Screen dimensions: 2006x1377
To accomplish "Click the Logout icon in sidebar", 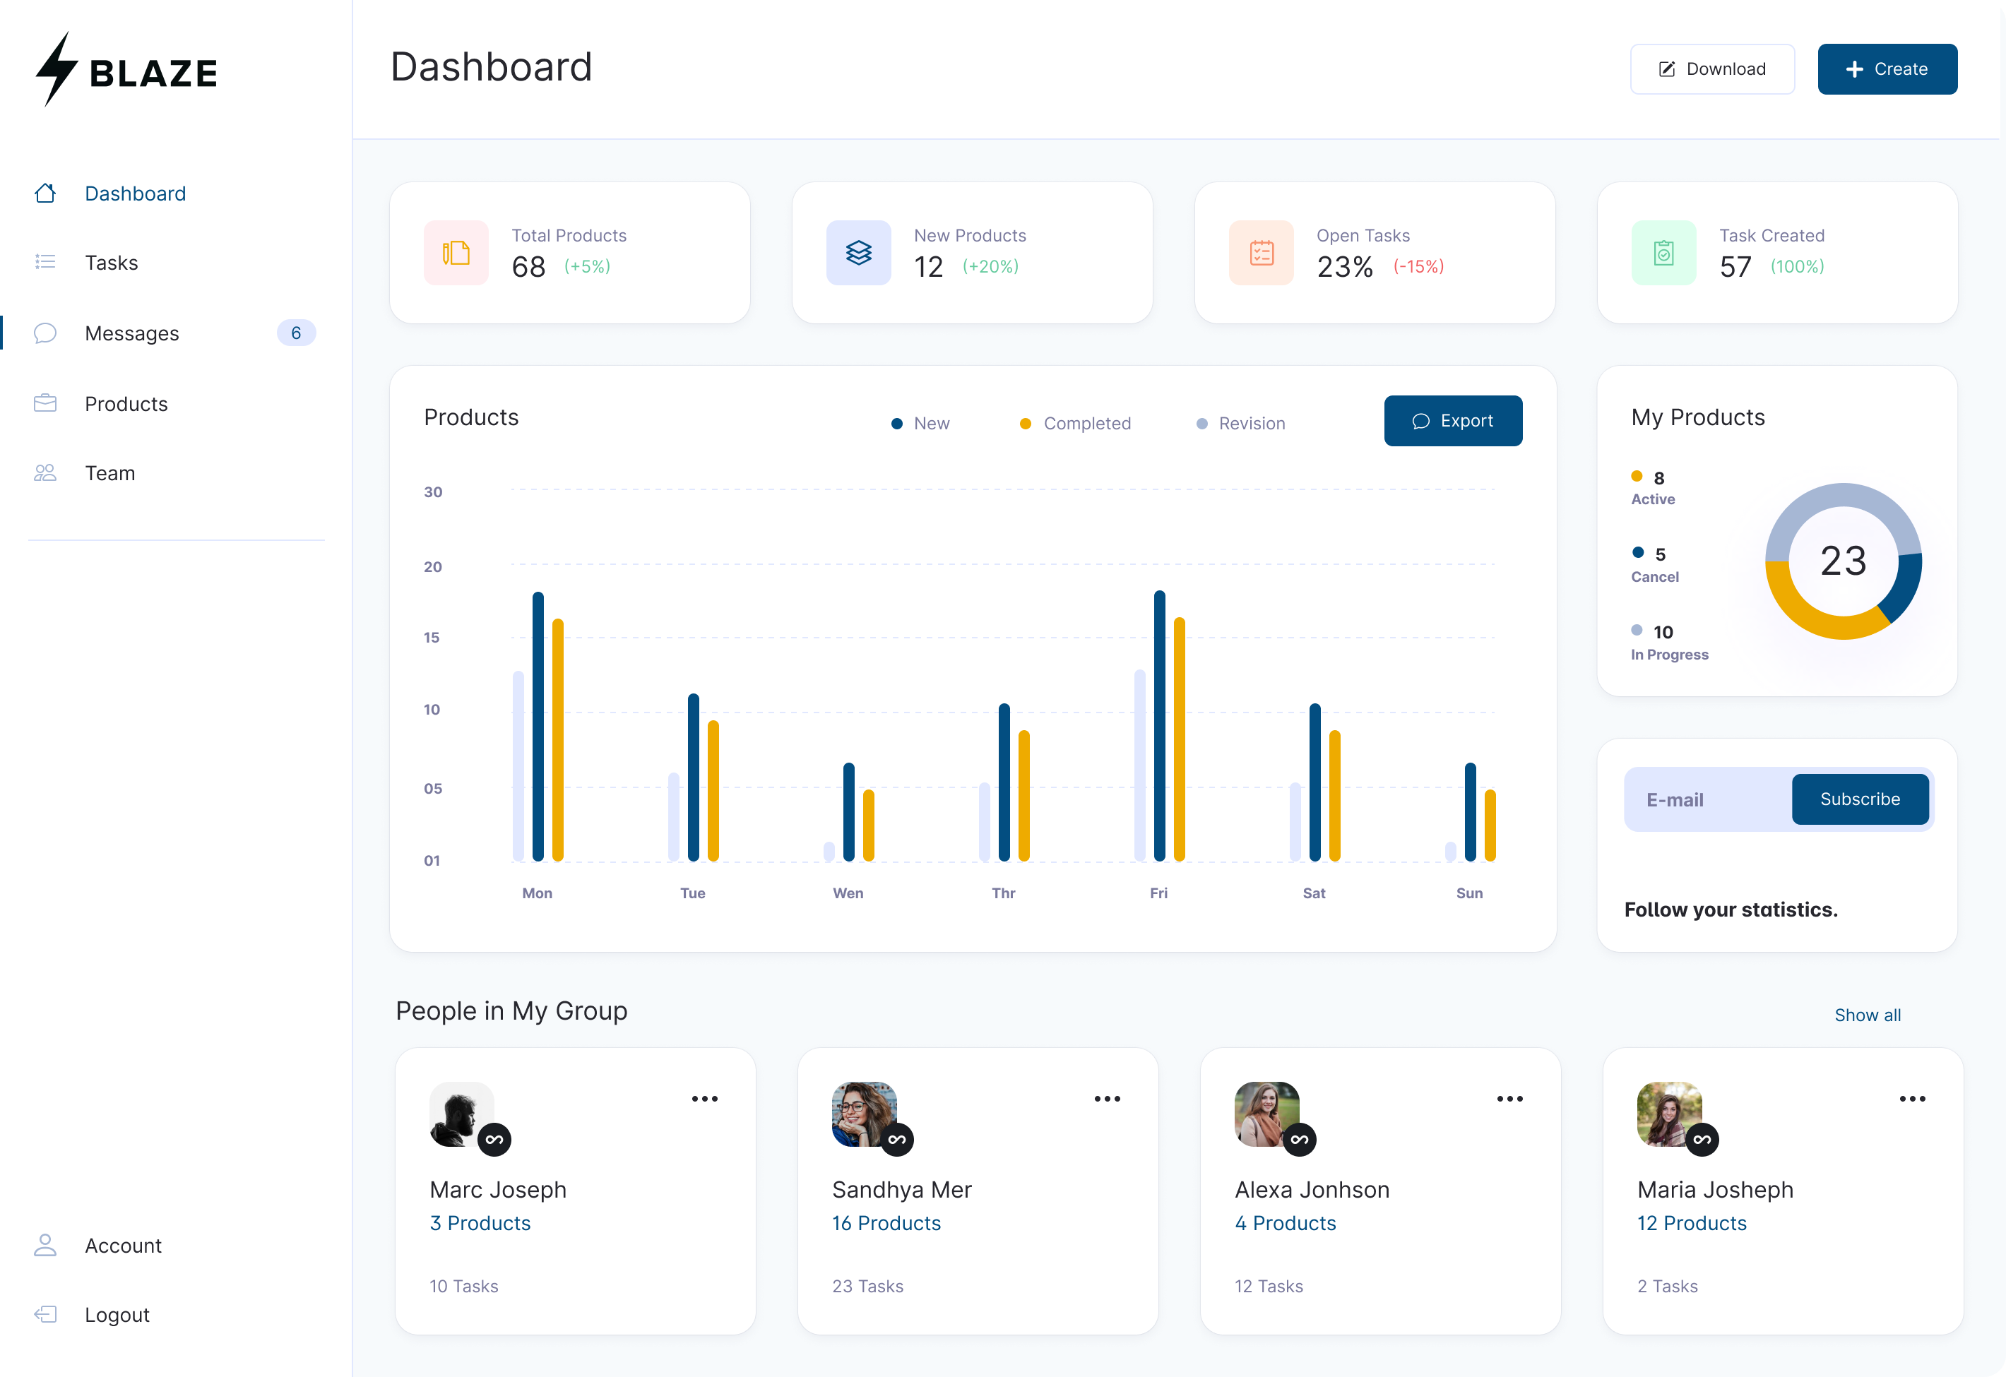I will pyautogui.click(x=46, y=1314).
